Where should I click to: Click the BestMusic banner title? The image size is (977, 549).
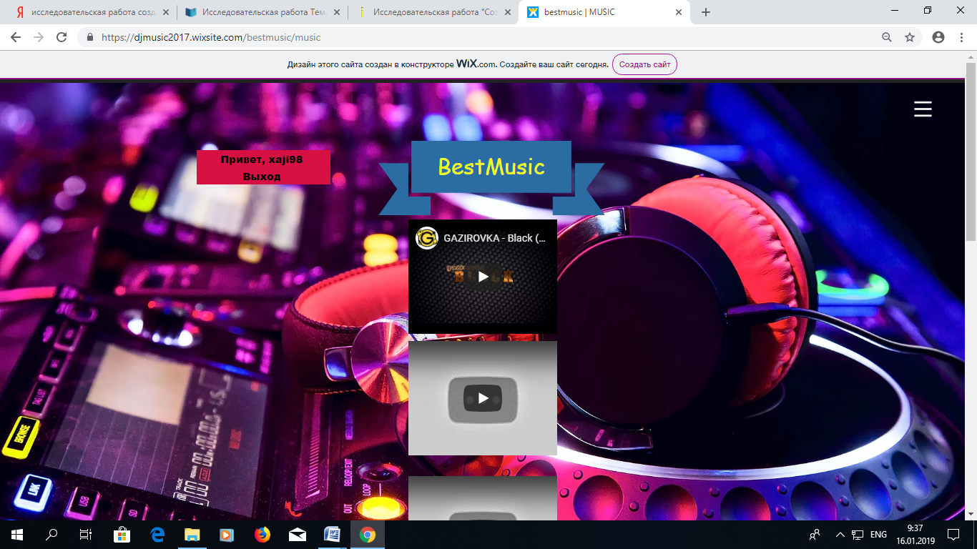point(491,167)
